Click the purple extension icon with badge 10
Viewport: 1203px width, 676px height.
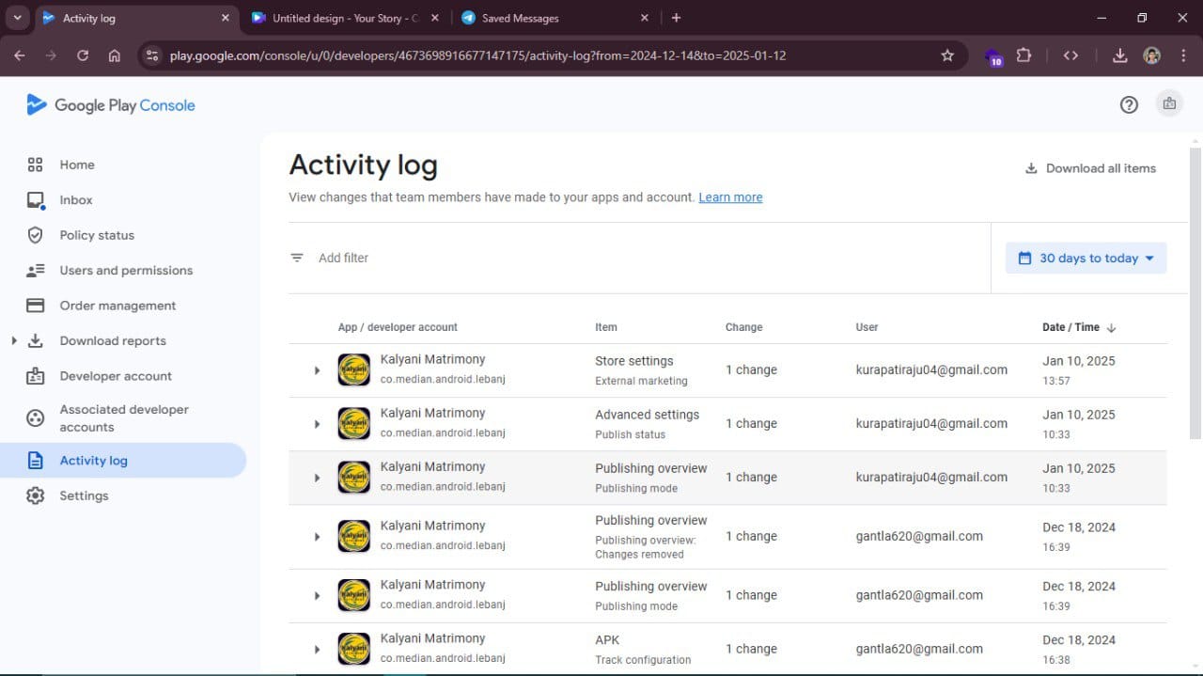coord(993,57)
